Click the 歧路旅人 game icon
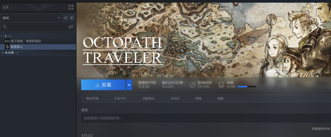Viewport: 331px width, 137px height. (7, 47)
